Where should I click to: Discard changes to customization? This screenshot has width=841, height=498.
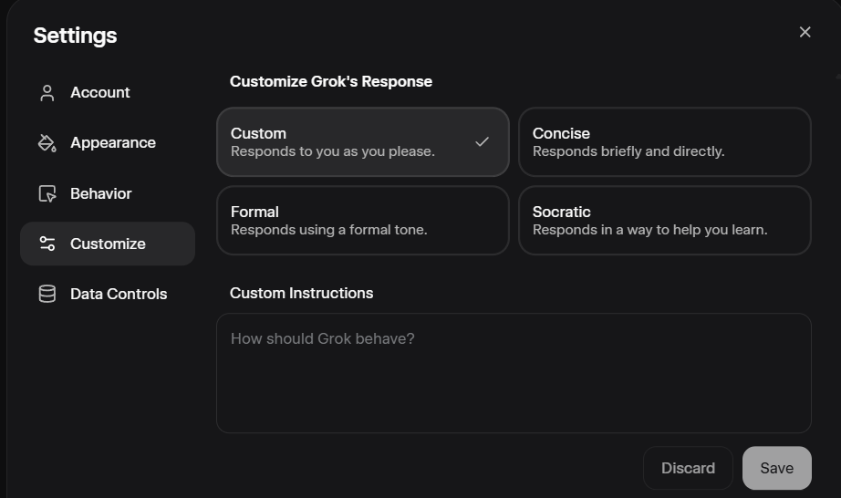click(688, 468)
